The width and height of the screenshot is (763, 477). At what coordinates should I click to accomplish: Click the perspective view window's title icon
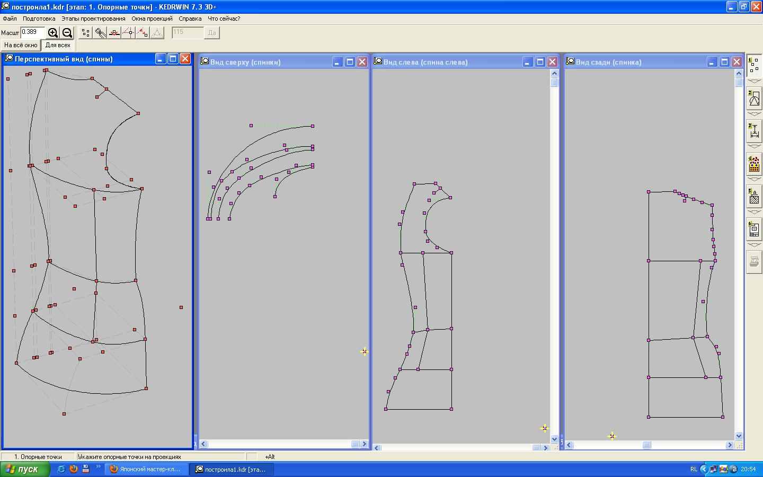click(x=9, y=58)
